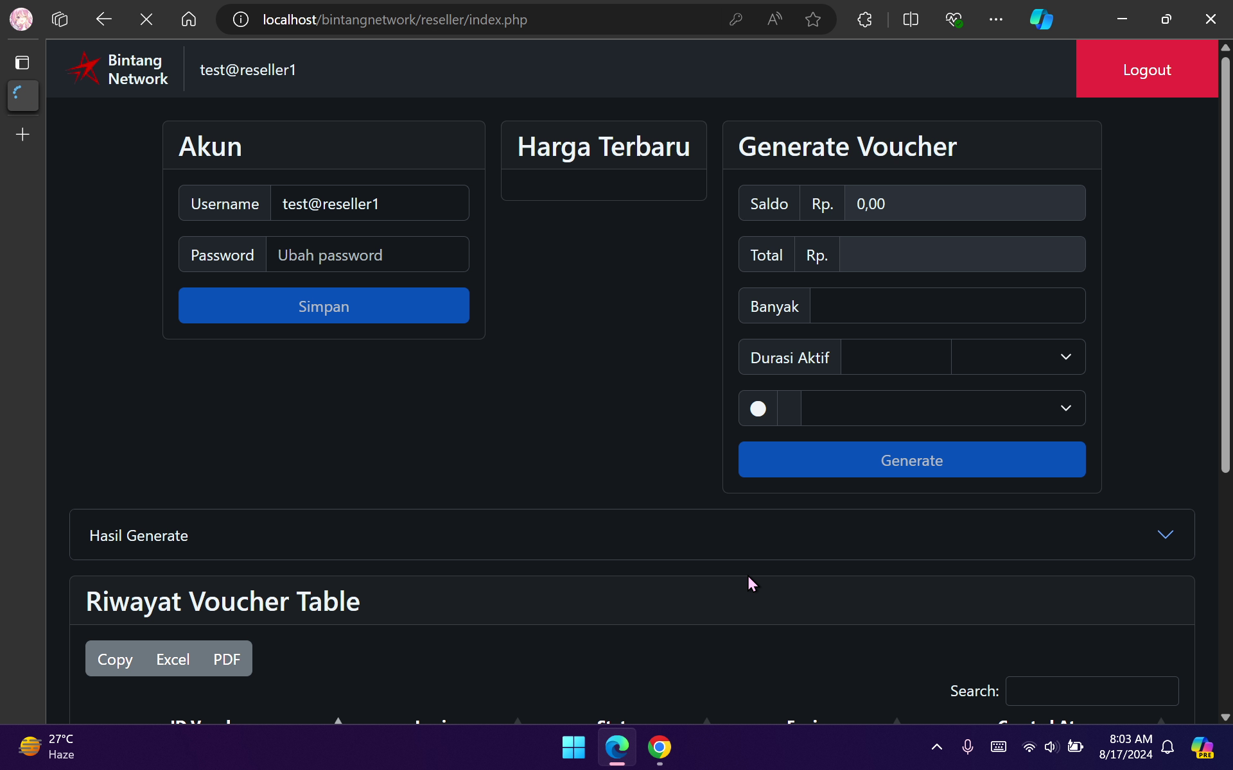Stop loading the page
The height and width of the screenshot is (770, 1233).
point(146,19)
